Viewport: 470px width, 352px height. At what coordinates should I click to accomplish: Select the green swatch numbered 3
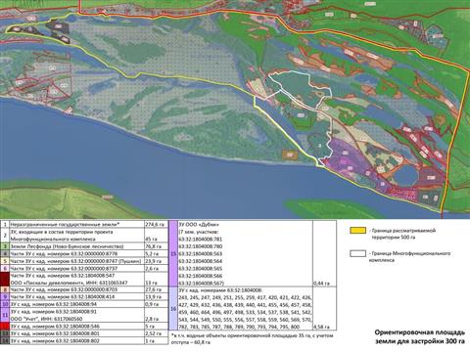point(5,246)
